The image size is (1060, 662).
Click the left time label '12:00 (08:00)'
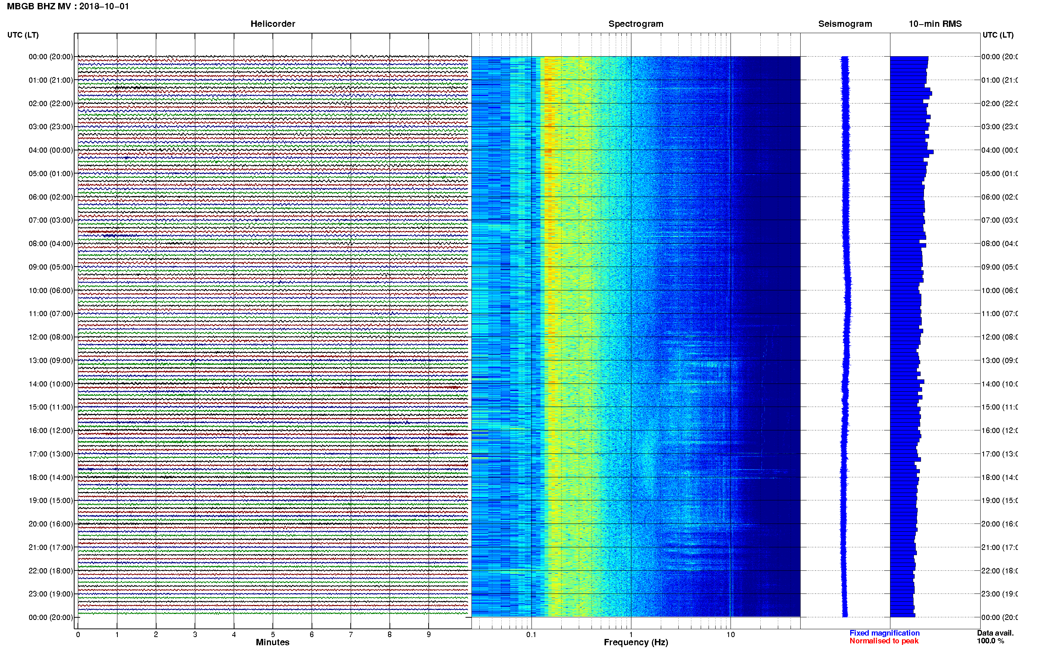click(x=51, y=337)
